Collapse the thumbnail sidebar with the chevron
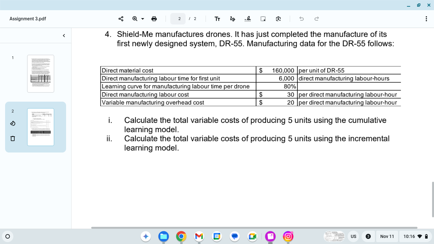 pyautogui.click(x=64, y=35)
